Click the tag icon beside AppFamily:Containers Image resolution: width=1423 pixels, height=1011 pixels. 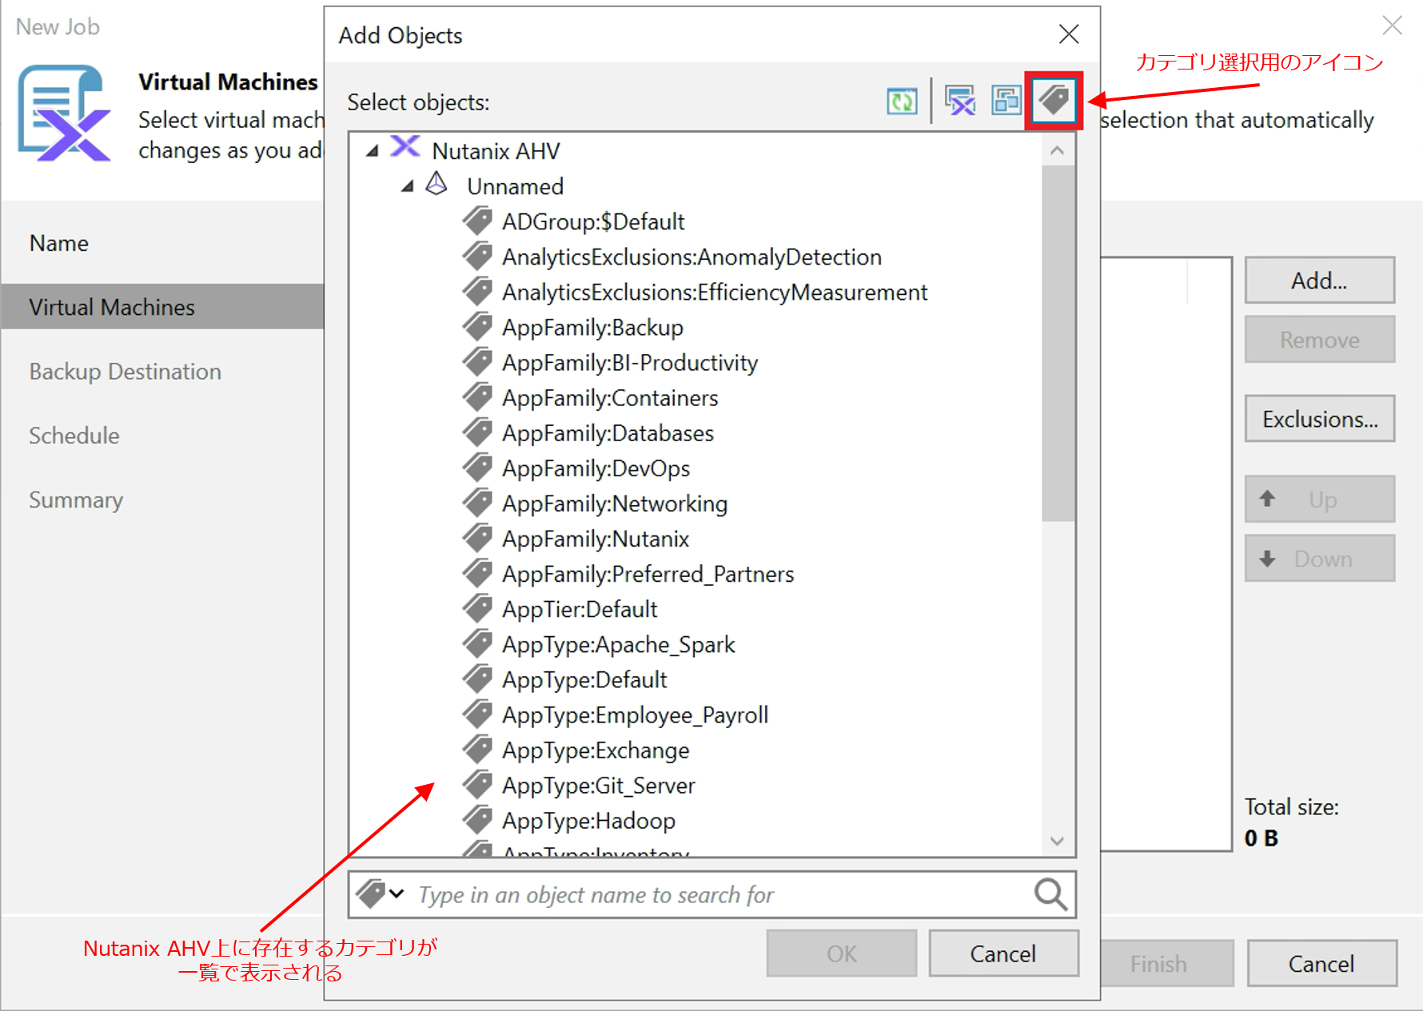477,396
